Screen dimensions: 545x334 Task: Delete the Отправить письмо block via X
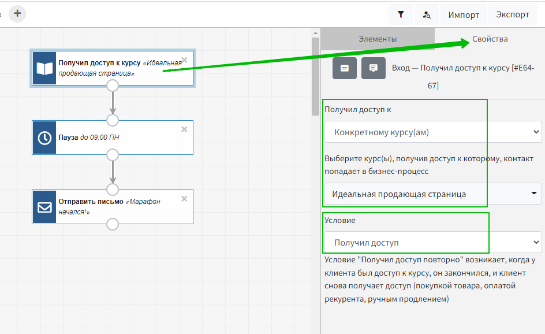pyautogui.click(x=184, y=199)
